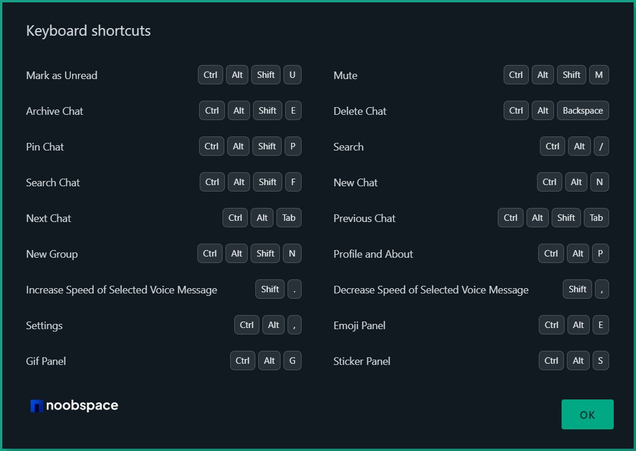Click the noobspace brand name link
Viewport: 636px width, 451px height.
pyautogui.click(x=83, y=405)
